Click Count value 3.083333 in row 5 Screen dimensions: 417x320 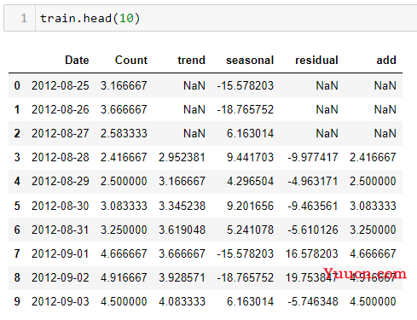pyautogui.click(x=124, y=206)
